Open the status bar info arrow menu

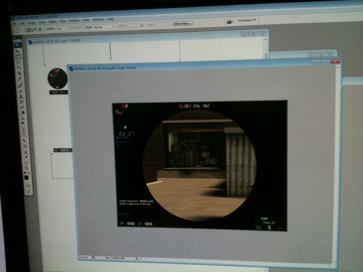[x=136, y=259]
